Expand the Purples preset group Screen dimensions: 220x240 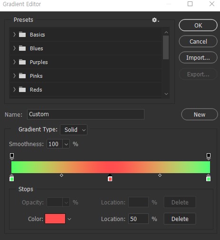(14, 62)
